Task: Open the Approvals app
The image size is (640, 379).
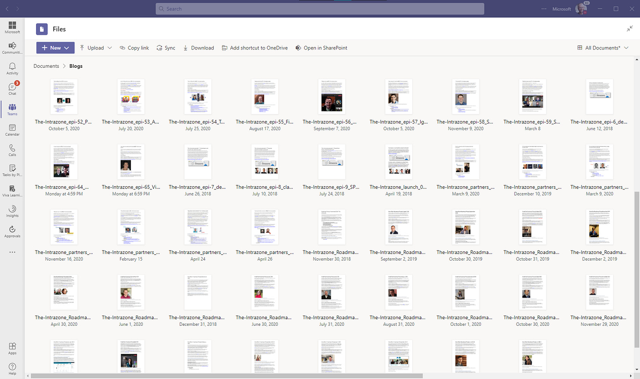Action: (x=12, y=231)
